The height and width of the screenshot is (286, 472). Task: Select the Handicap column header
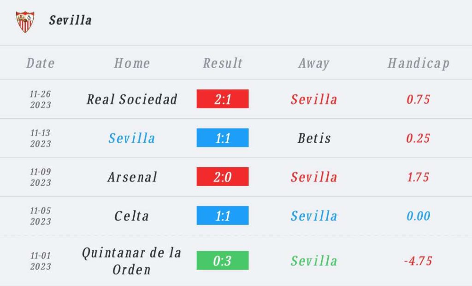(x=419, y=64)
